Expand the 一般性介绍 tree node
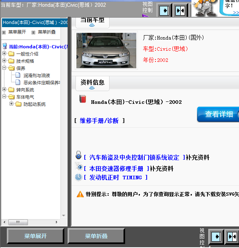Viewport: 239px width, 248px height. click(x=4, y=54)
